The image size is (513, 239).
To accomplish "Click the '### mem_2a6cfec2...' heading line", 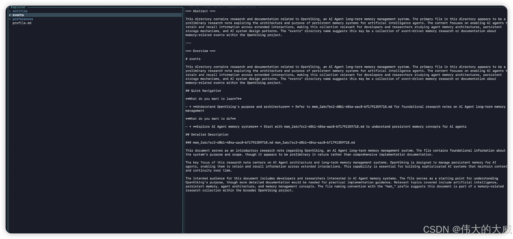I will (270, 143).
